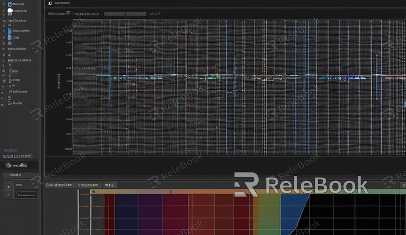Image resolution: width=406 pixels, height=235 pixels.
Task: Click the small white icon in the title bar
Action: (x=50, y=3)
